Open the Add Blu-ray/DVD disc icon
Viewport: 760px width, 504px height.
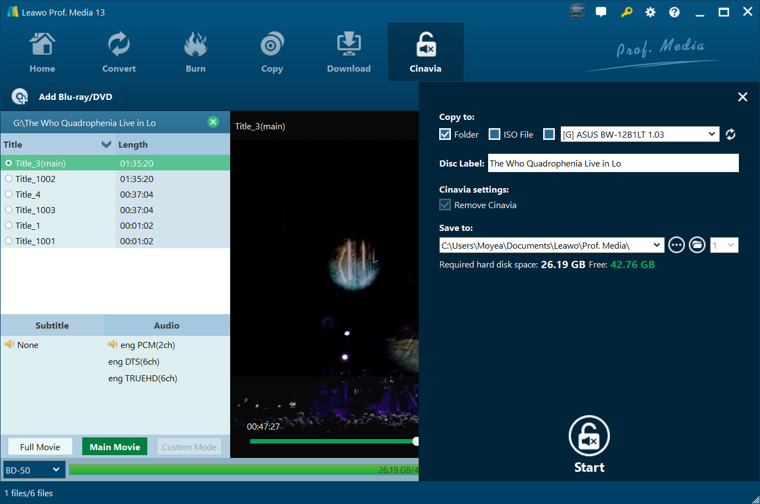click(x=20, y=97)
